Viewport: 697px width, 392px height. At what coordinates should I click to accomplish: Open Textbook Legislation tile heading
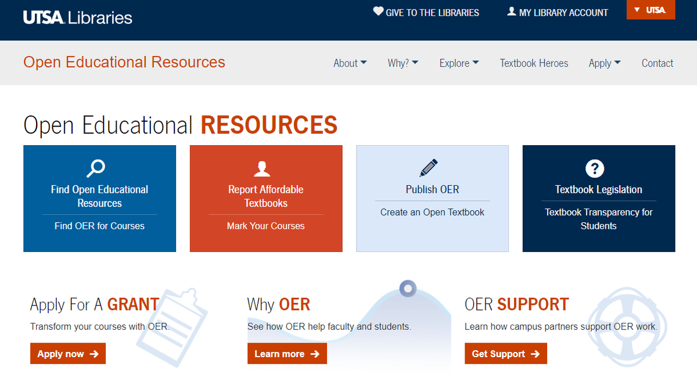pos(599,189)
